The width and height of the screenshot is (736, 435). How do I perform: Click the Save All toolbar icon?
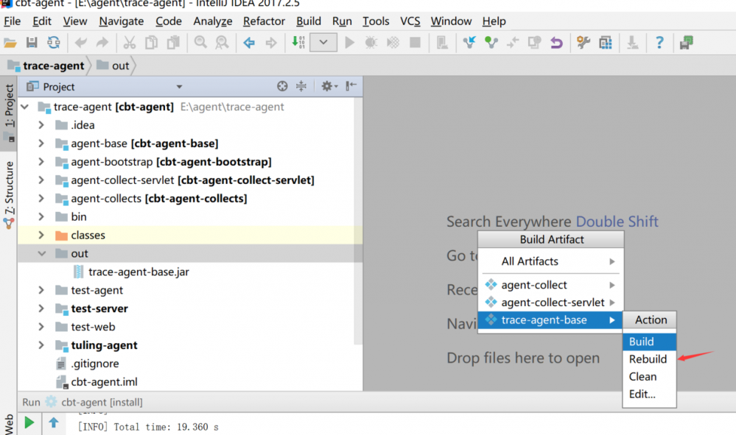tap(32, 43)
